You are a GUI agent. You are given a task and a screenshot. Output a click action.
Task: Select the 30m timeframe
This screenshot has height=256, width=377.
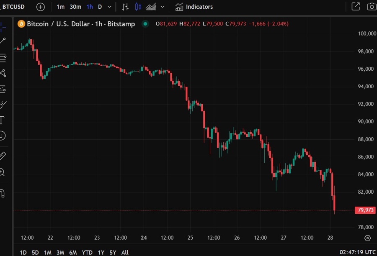click(x=75, y=7)
